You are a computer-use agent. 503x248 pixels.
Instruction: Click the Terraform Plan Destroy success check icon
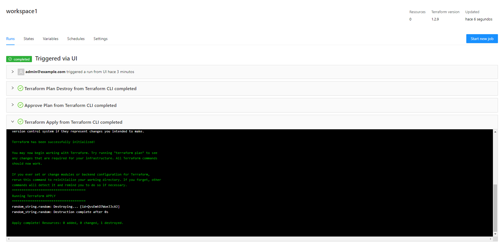pos(20,88)
